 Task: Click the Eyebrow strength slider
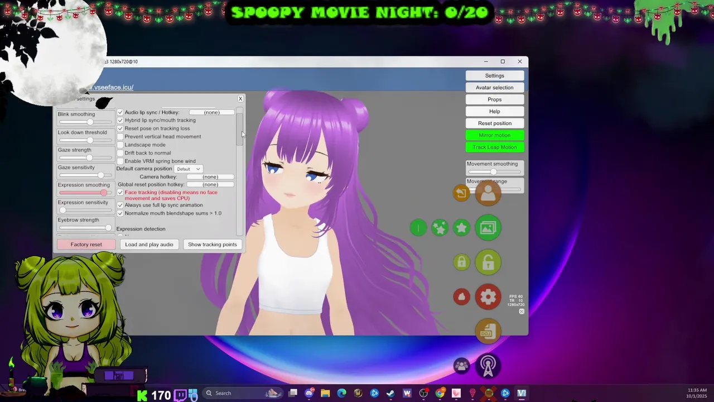[x=85, y=227]
